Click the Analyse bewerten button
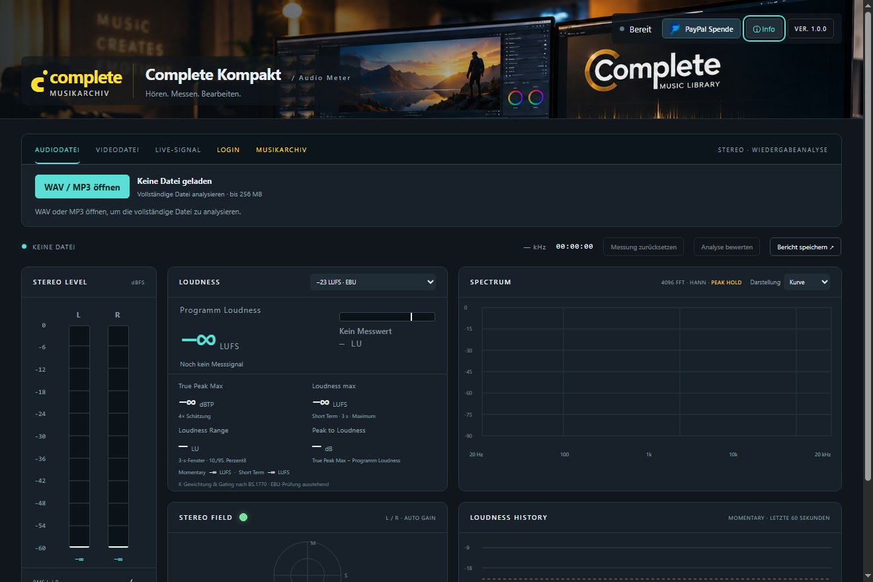 (727, 247)
